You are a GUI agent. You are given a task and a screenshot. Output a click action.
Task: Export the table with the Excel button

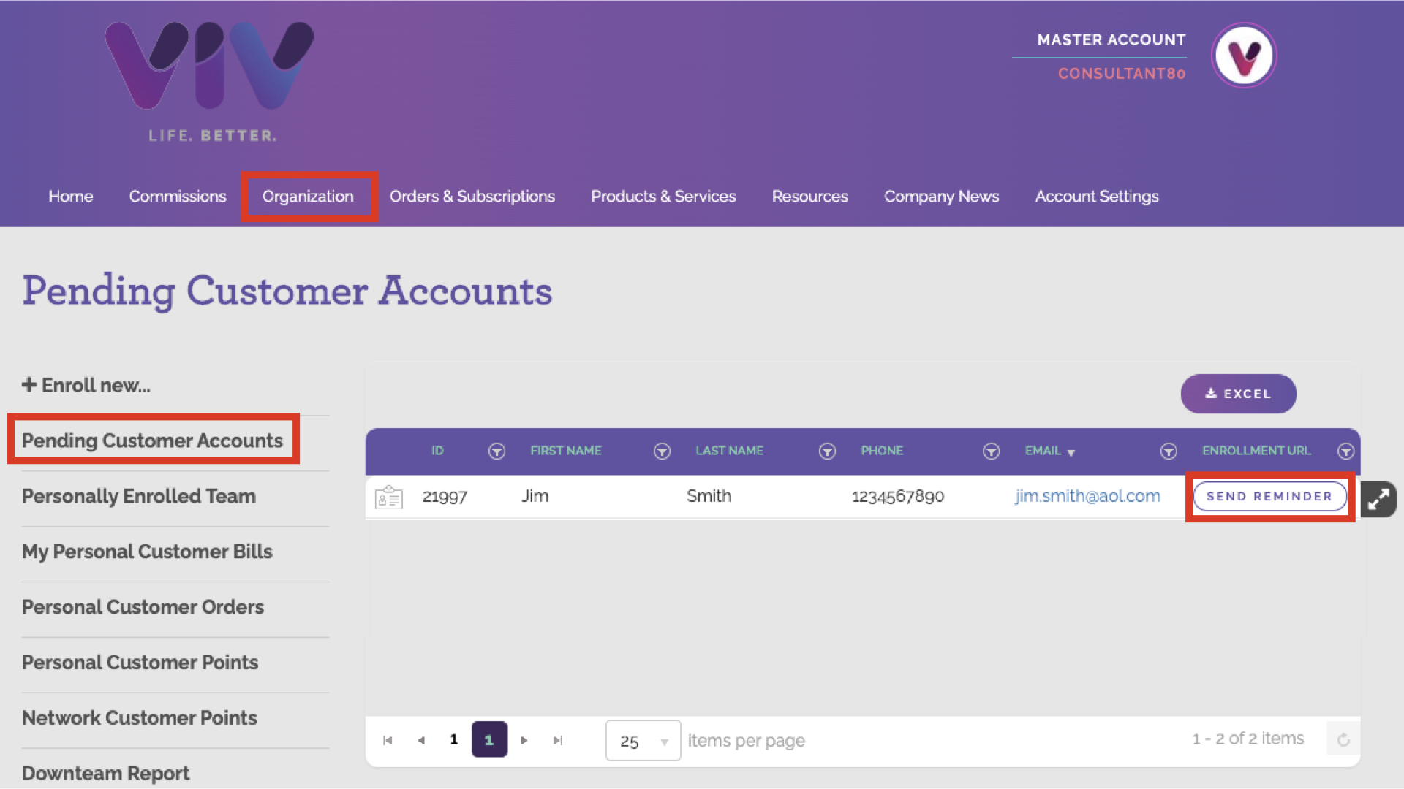pos(1238,394)
